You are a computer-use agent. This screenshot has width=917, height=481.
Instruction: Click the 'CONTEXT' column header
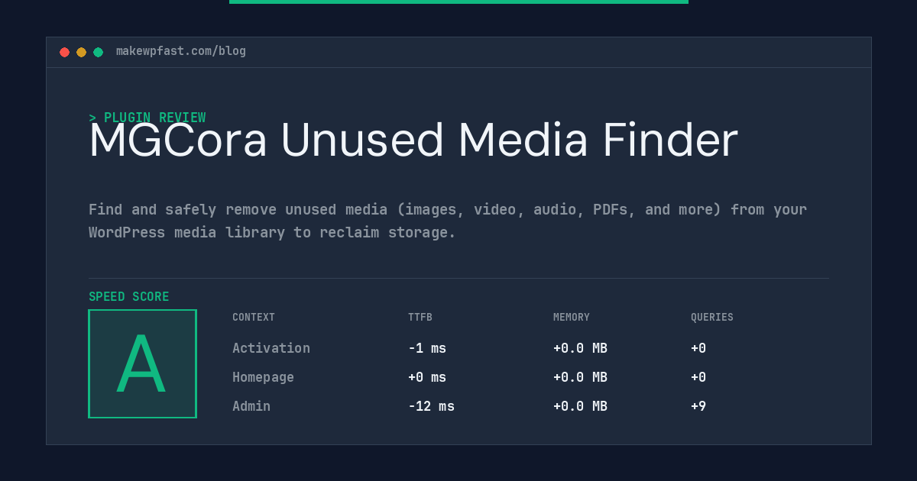[x=254, y=318]
